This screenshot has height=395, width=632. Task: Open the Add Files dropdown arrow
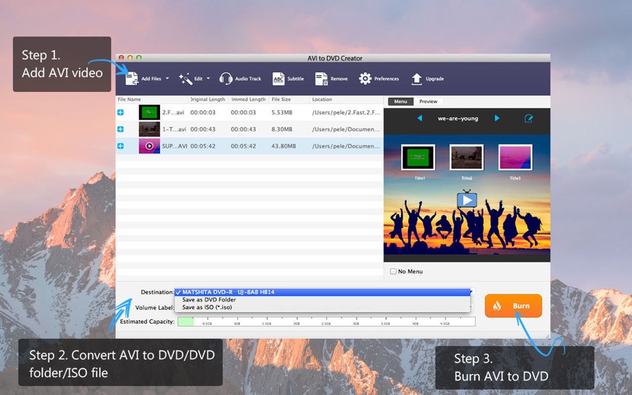[167, 78]
